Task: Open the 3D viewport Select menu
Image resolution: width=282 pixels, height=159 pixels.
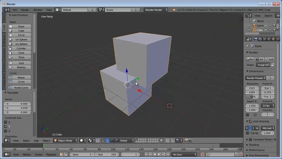Action: [x=26, y=140]
